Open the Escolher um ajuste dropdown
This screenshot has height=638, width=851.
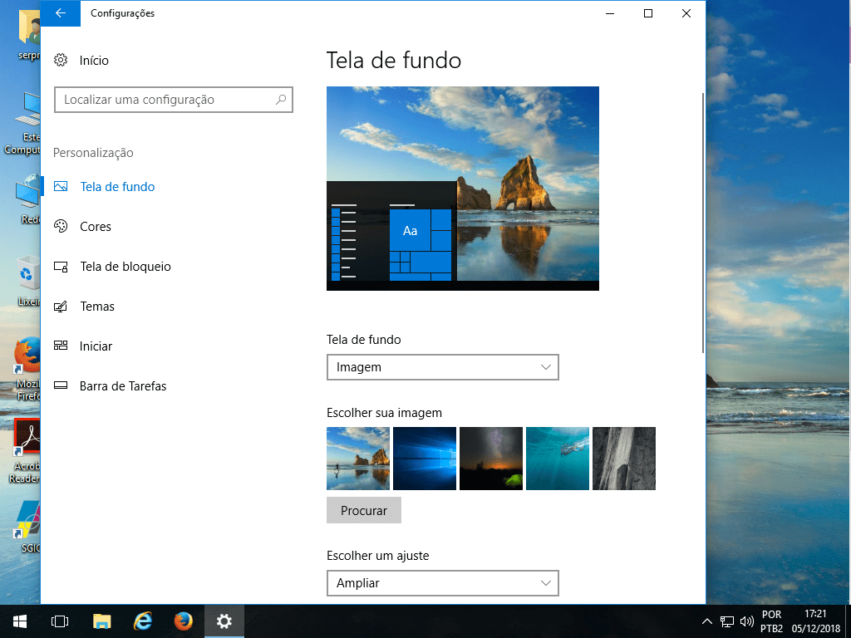point(442,583)
